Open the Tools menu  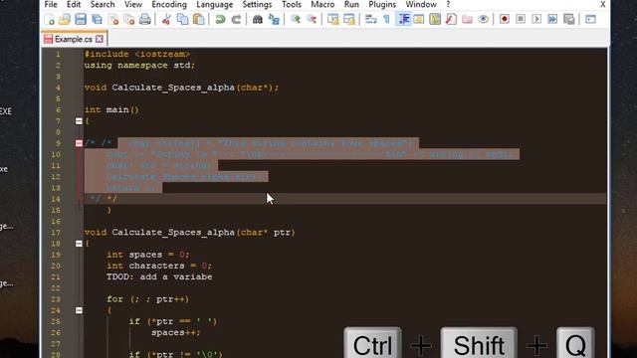pyautogui.click(x=292, y=4)
